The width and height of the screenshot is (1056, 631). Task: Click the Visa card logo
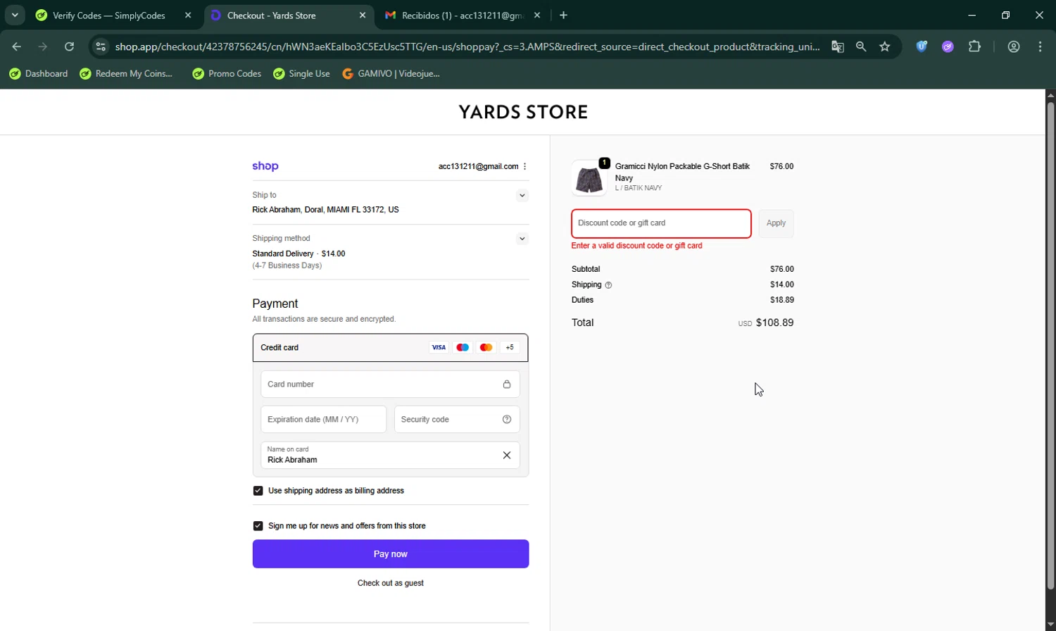(439, 347)
